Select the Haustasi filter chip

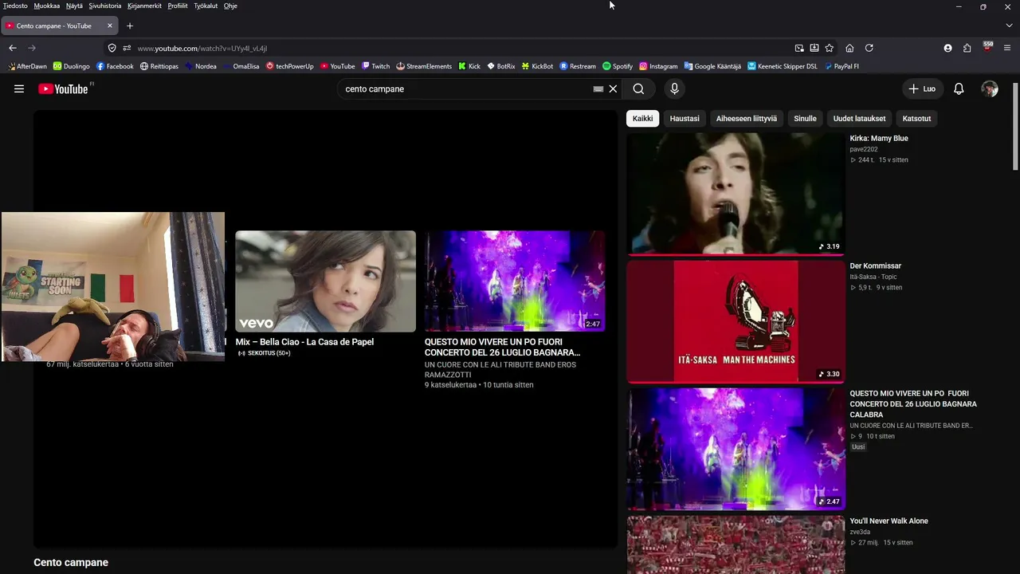685,119
